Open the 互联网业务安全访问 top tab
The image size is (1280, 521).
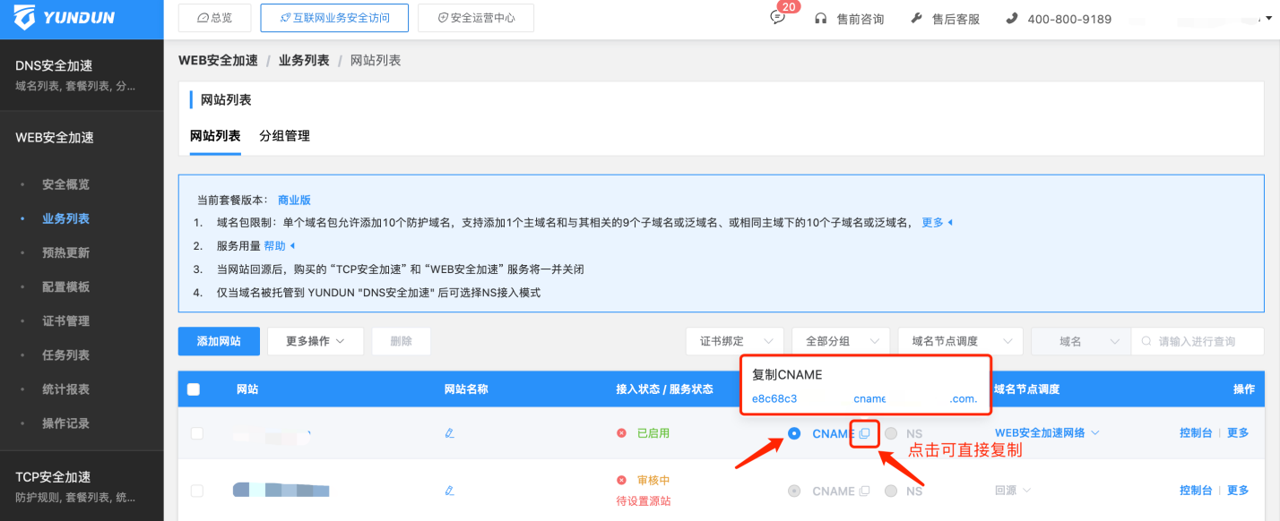pos(334,18)
